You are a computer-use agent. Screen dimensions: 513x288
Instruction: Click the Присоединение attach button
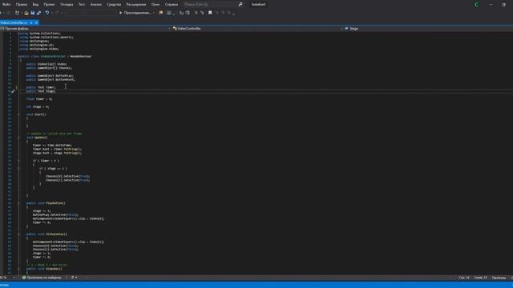coord(135,13)
